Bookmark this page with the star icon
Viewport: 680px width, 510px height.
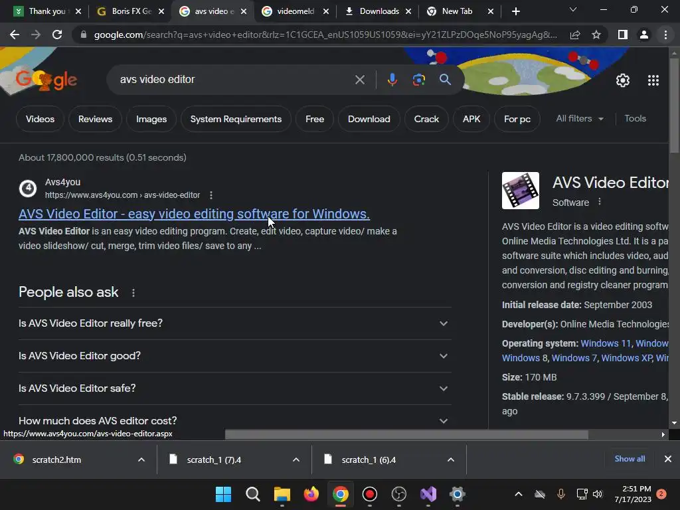(596, 35)
